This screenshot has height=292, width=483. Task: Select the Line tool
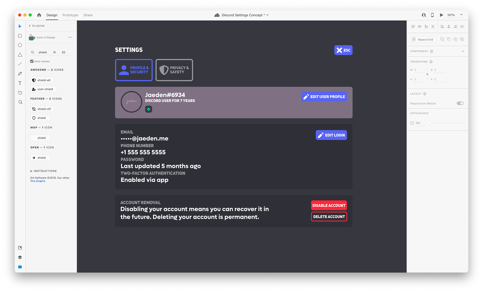click(x=20, y=64)
